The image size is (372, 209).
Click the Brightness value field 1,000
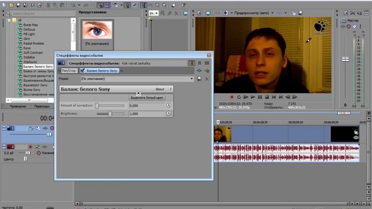(x=147, y=114)
